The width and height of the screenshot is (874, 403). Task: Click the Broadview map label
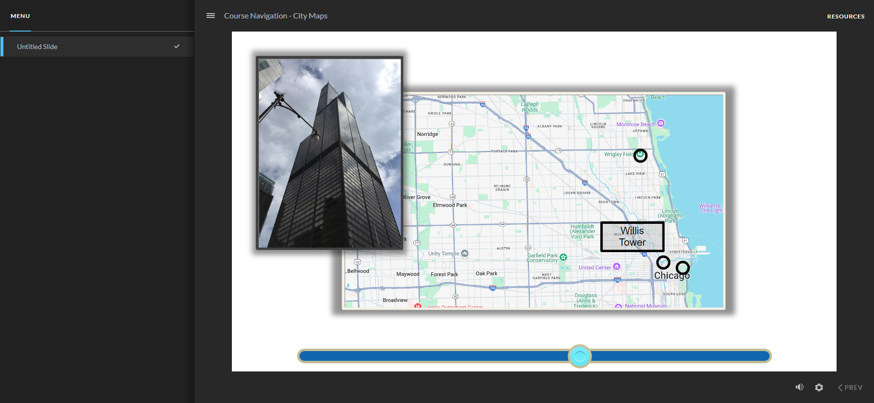click(x=395, y=300)
